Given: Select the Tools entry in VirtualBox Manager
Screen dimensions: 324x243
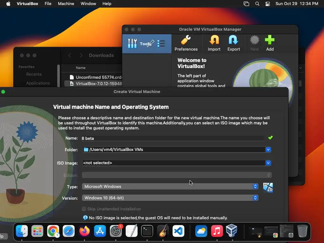Looking at the screenshot, I should coord(147,44).
